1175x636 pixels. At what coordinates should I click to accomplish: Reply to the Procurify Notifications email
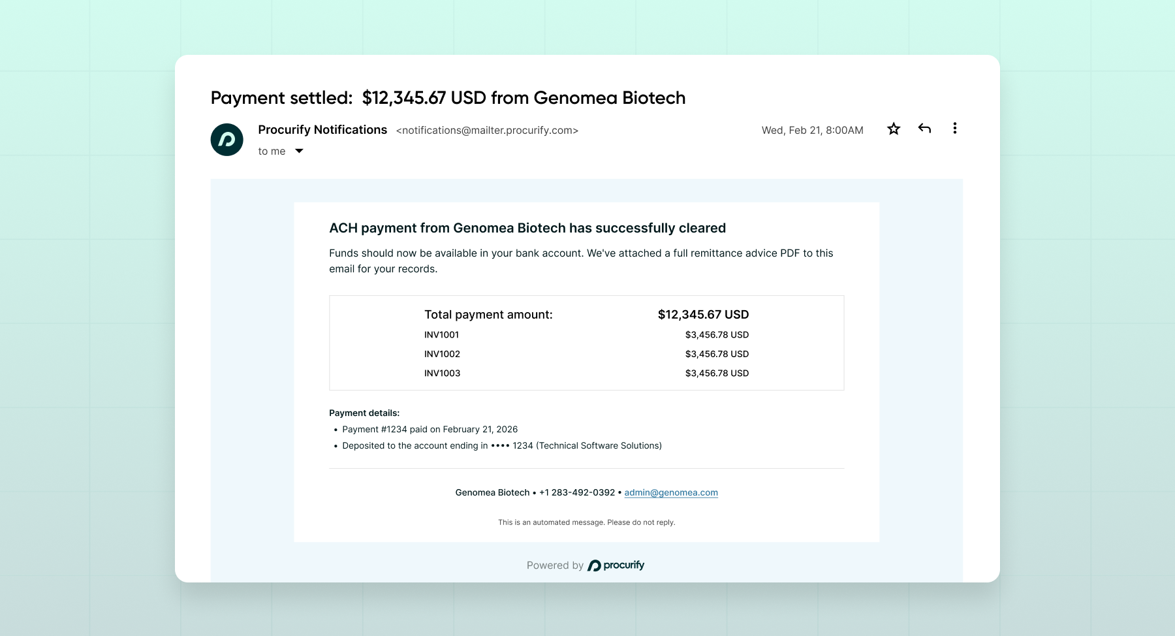pos(924,129)
